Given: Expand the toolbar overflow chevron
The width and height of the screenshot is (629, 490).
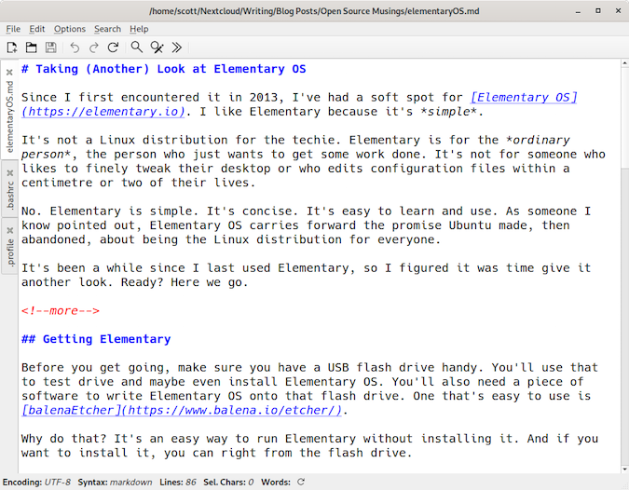Looking at the screenshot, I should pos(177,48).
